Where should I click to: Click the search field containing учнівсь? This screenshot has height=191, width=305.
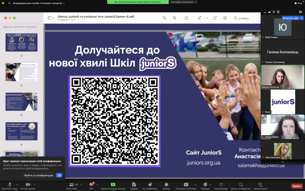(x=246, y=18)
